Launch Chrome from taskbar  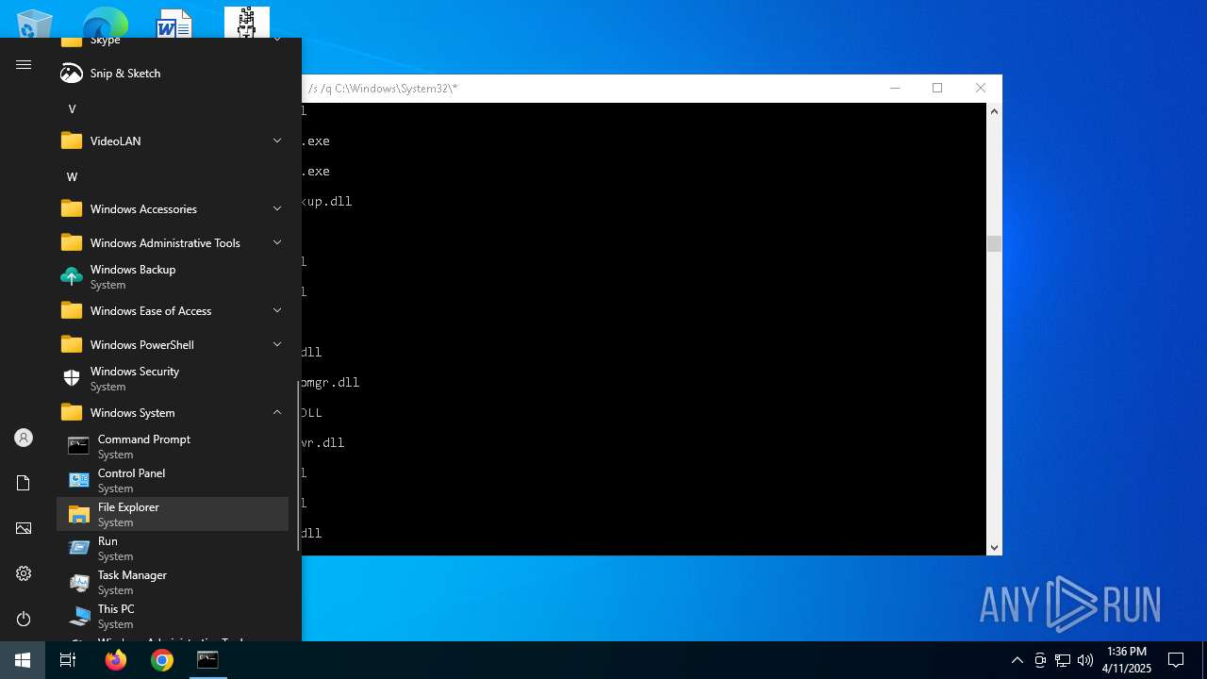(x=162, y=660)
